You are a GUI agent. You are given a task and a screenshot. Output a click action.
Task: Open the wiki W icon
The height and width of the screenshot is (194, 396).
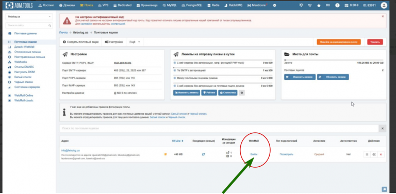(309, 5)
